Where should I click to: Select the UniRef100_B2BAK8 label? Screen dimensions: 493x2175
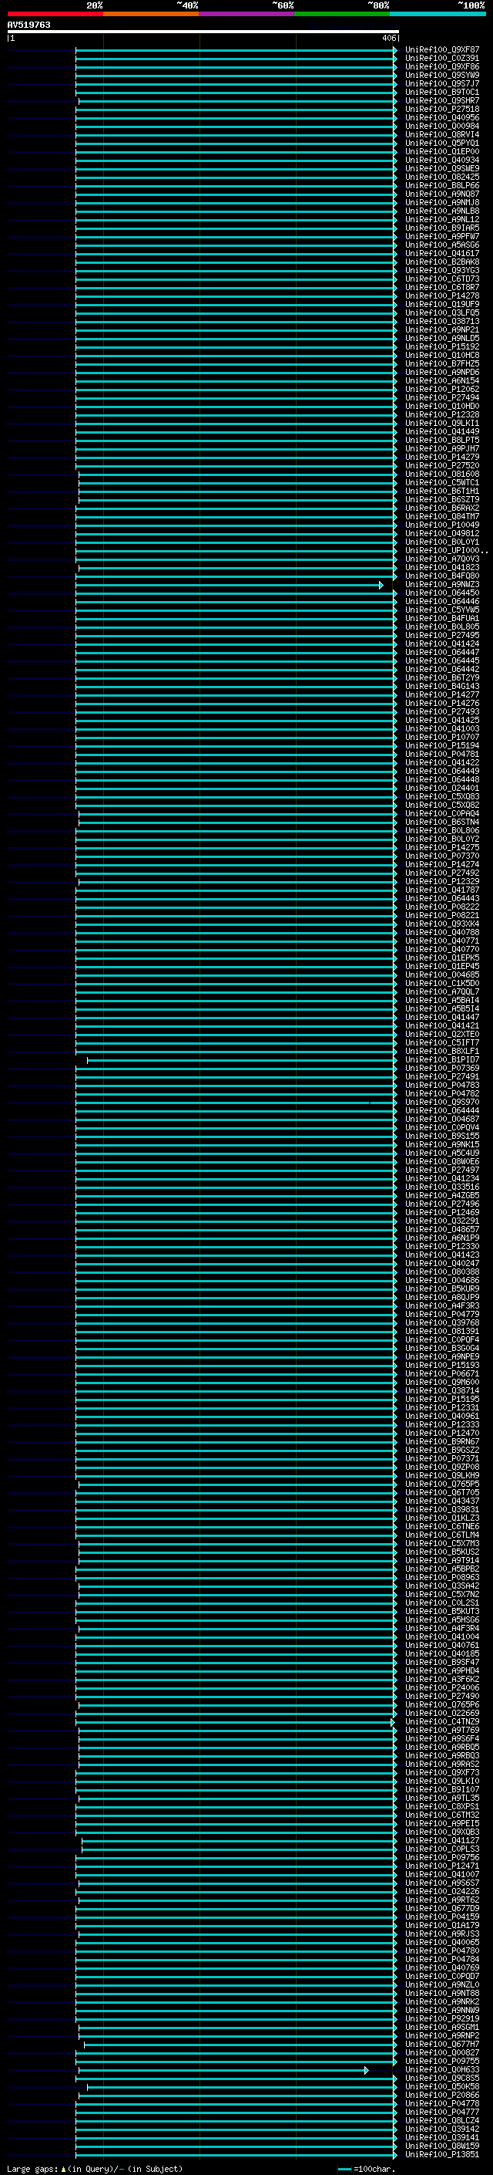point(441,262)
